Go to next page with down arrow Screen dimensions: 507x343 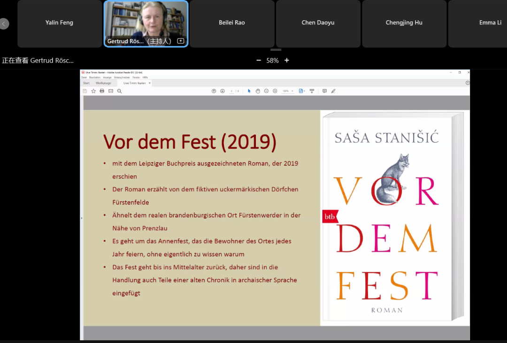click(223, 91)
